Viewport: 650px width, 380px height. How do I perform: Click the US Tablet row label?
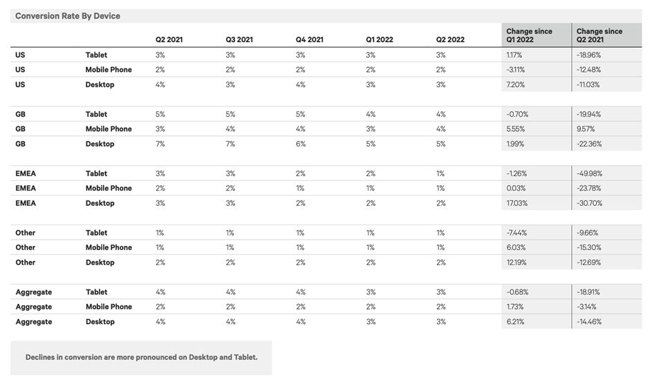coord(96,55)
